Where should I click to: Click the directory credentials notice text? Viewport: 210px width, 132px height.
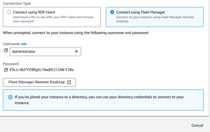tap(99, 100)
